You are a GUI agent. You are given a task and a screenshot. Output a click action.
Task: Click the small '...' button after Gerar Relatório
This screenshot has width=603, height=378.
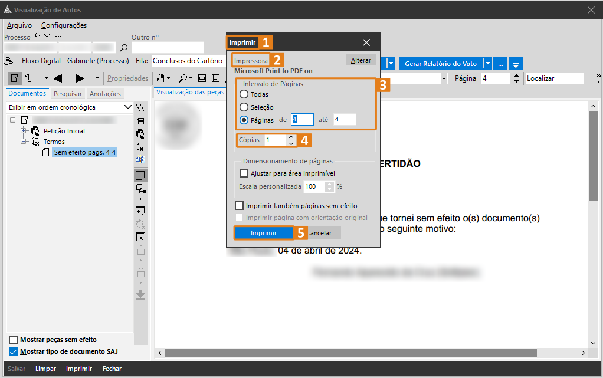click(x=500, y=64)
